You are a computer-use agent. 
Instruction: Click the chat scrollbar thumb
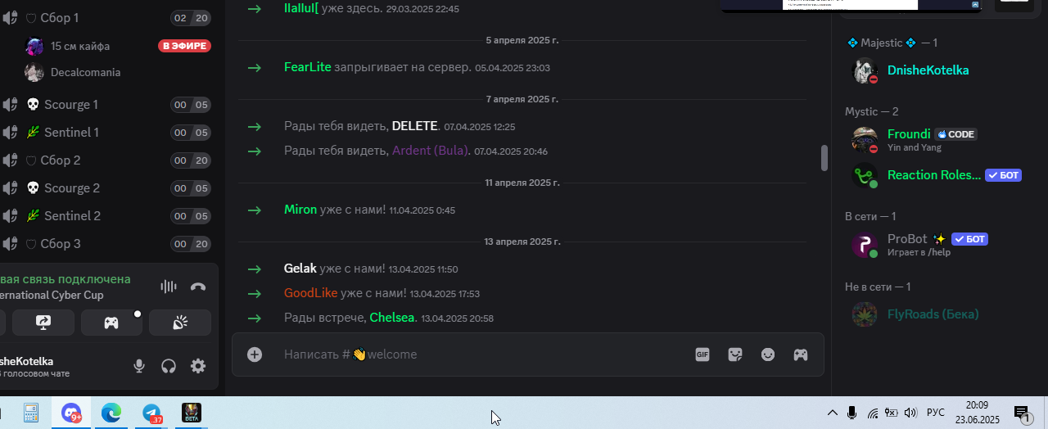click(x=824, y=158)
